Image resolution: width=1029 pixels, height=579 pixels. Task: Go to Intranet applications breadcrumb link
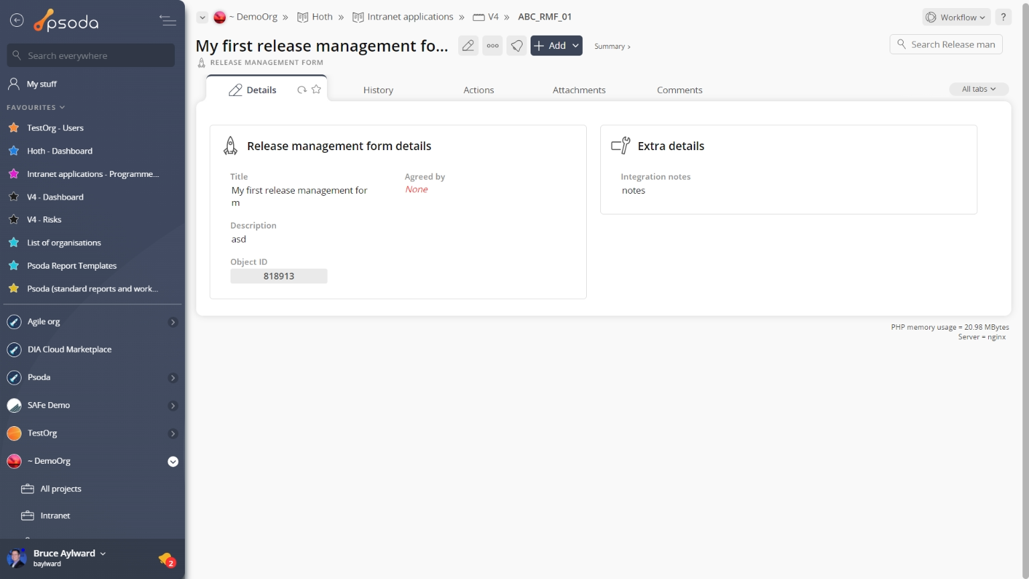click(409, 17)
